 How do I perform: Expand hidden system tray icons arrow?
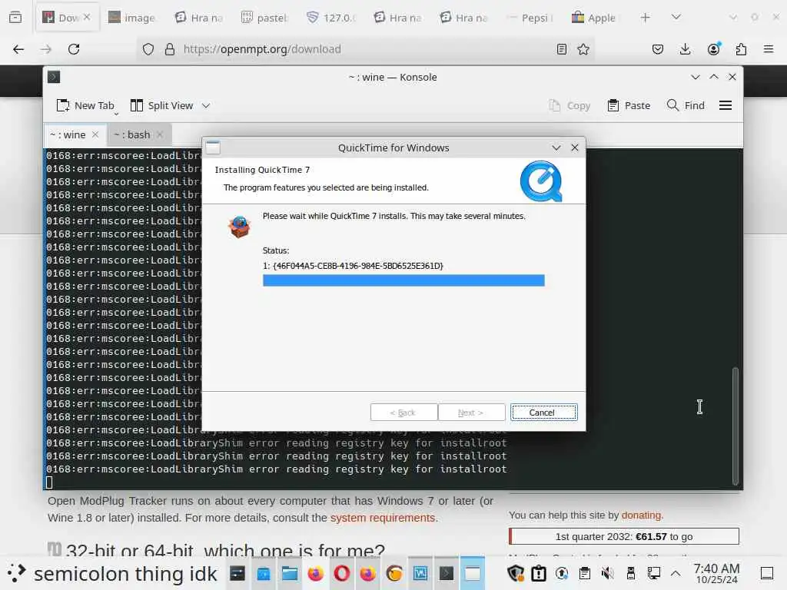pos(676,573)
